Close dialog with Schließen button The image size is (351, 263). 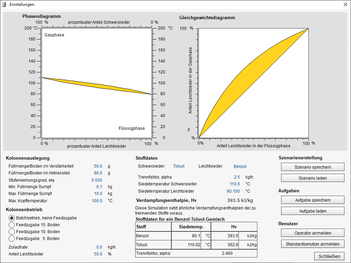[x=329, y=256]
